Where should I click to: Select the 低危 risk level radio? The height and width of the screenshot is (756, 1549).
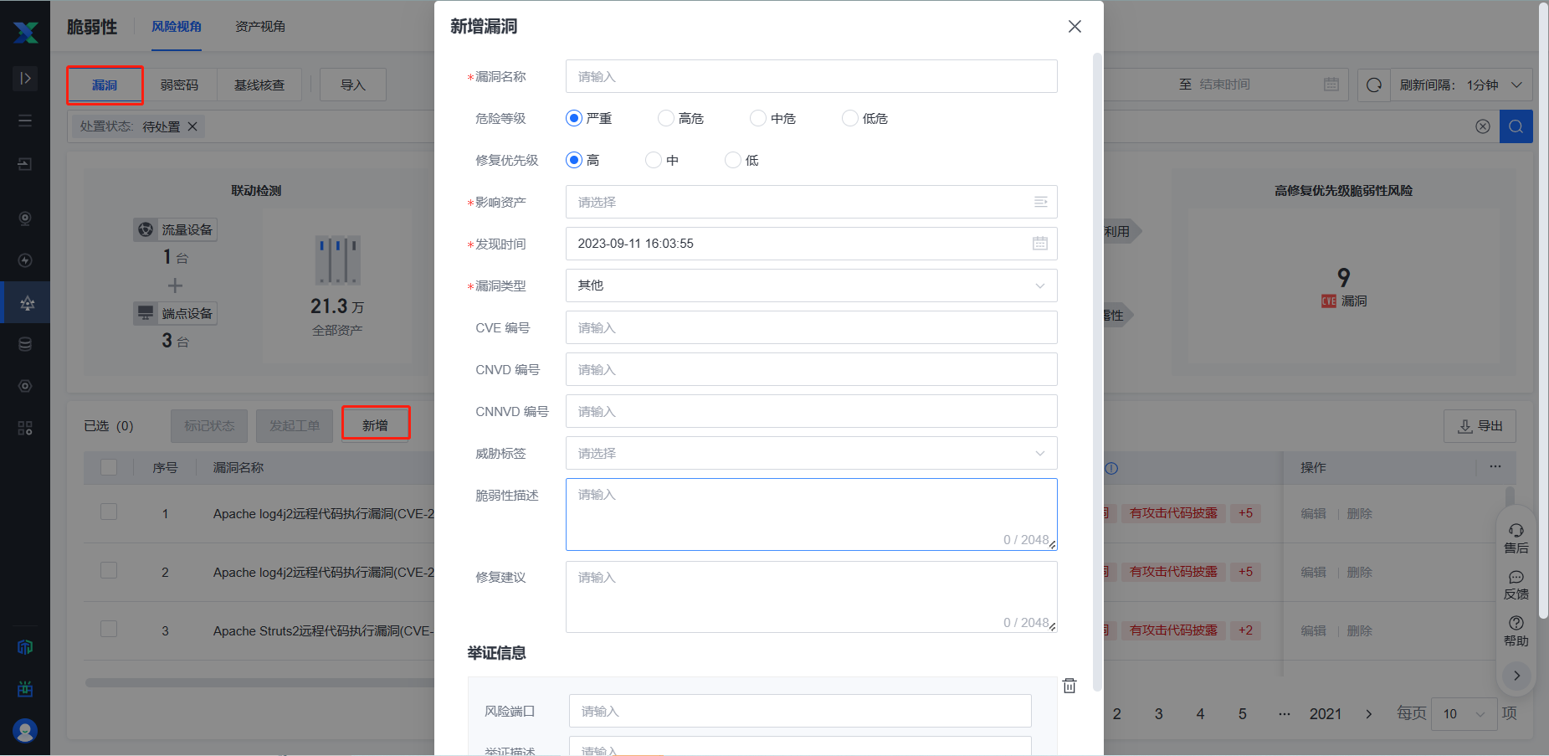coord(850,118)
